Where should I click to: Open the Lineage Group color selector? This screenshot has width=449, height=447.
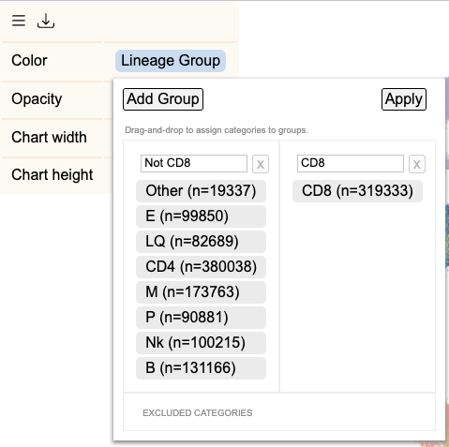pos(171,61)
